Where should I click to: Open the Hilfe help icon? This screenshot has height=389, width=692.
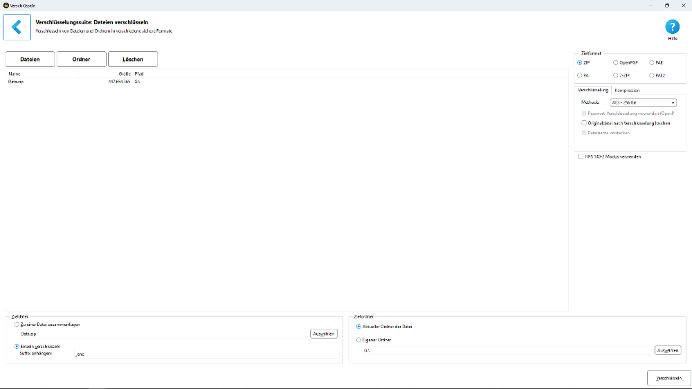click(x=672, y=30)
